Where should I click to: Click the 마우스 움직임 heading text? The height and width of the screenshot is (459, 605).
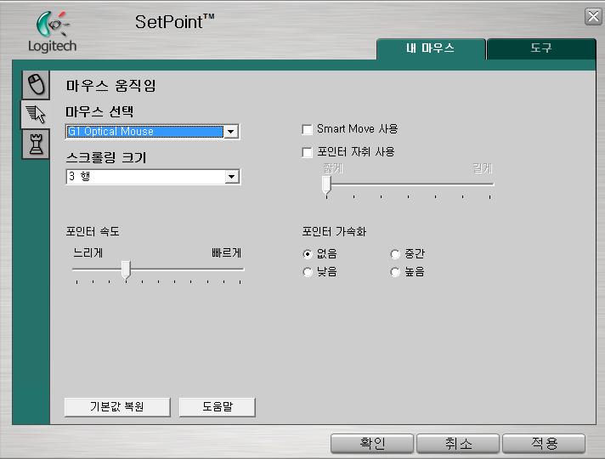click(x=110, y=85)
